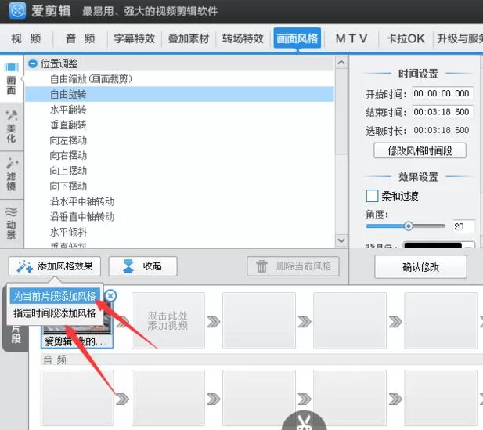Select the 画面风格 tab

click(297, 38)
